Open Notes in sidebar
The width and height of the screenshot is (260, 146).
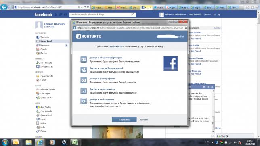point(43,123)
